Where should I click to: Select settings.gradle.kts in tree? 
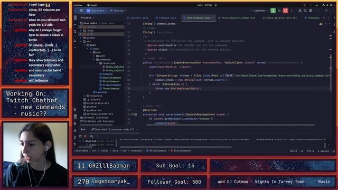[98, 114]
